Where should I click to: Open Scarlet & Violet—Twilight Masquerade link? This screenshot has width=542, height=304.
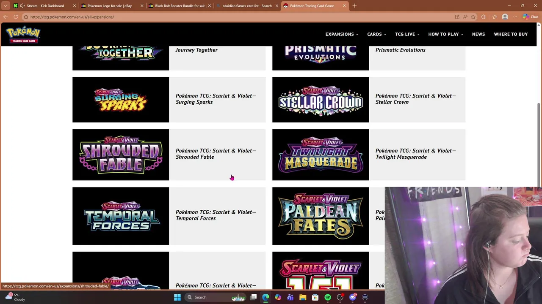click(416, 154)
